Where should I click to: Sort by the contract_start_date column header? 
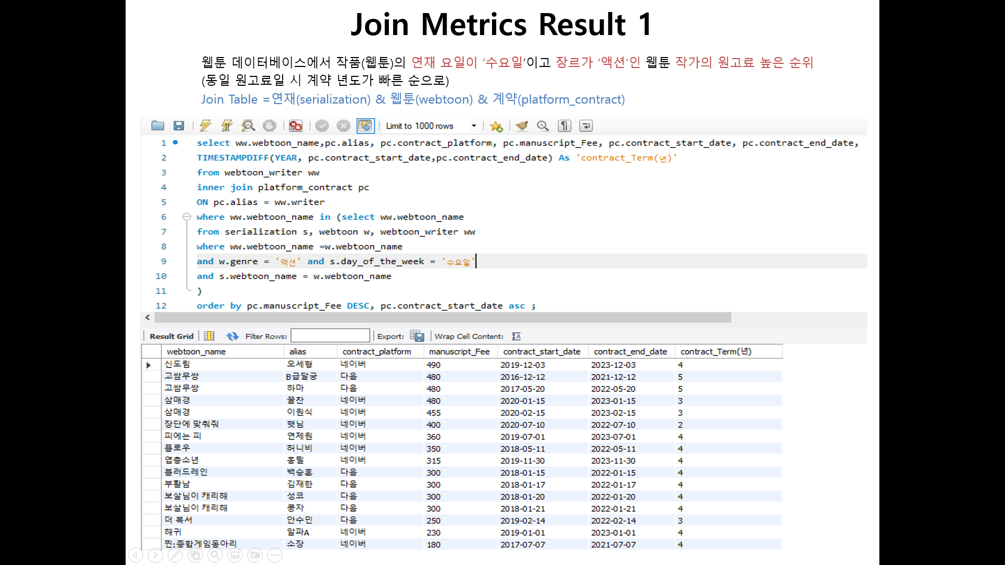tap(543, 352)
